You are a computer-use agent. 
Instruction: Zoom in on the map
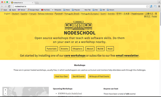click(5, 90)
